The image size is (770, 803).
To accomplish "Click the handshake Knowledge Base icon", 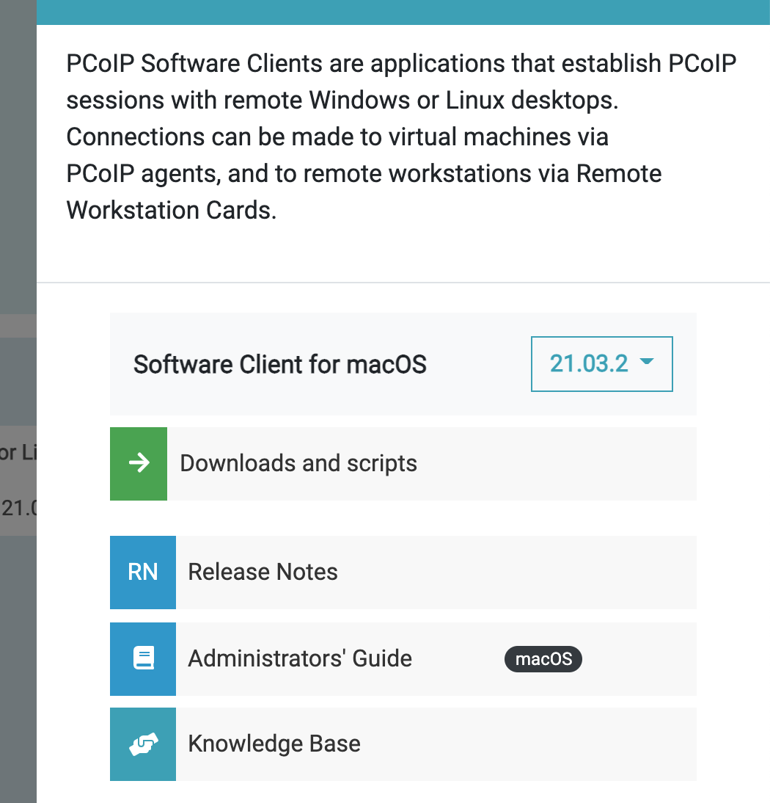I will coord(142,744).
